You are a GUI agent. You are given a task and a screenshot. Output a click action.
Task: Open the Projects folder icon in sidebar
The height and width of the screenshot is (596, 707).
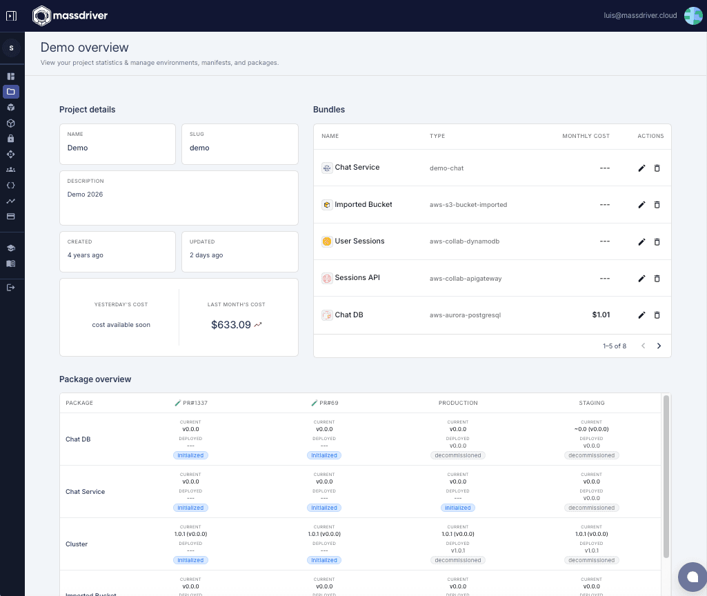[x=11, y=91]
